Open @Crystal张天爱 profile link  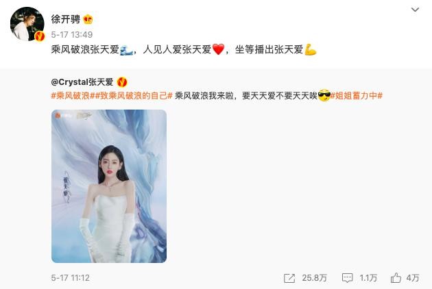82,82
